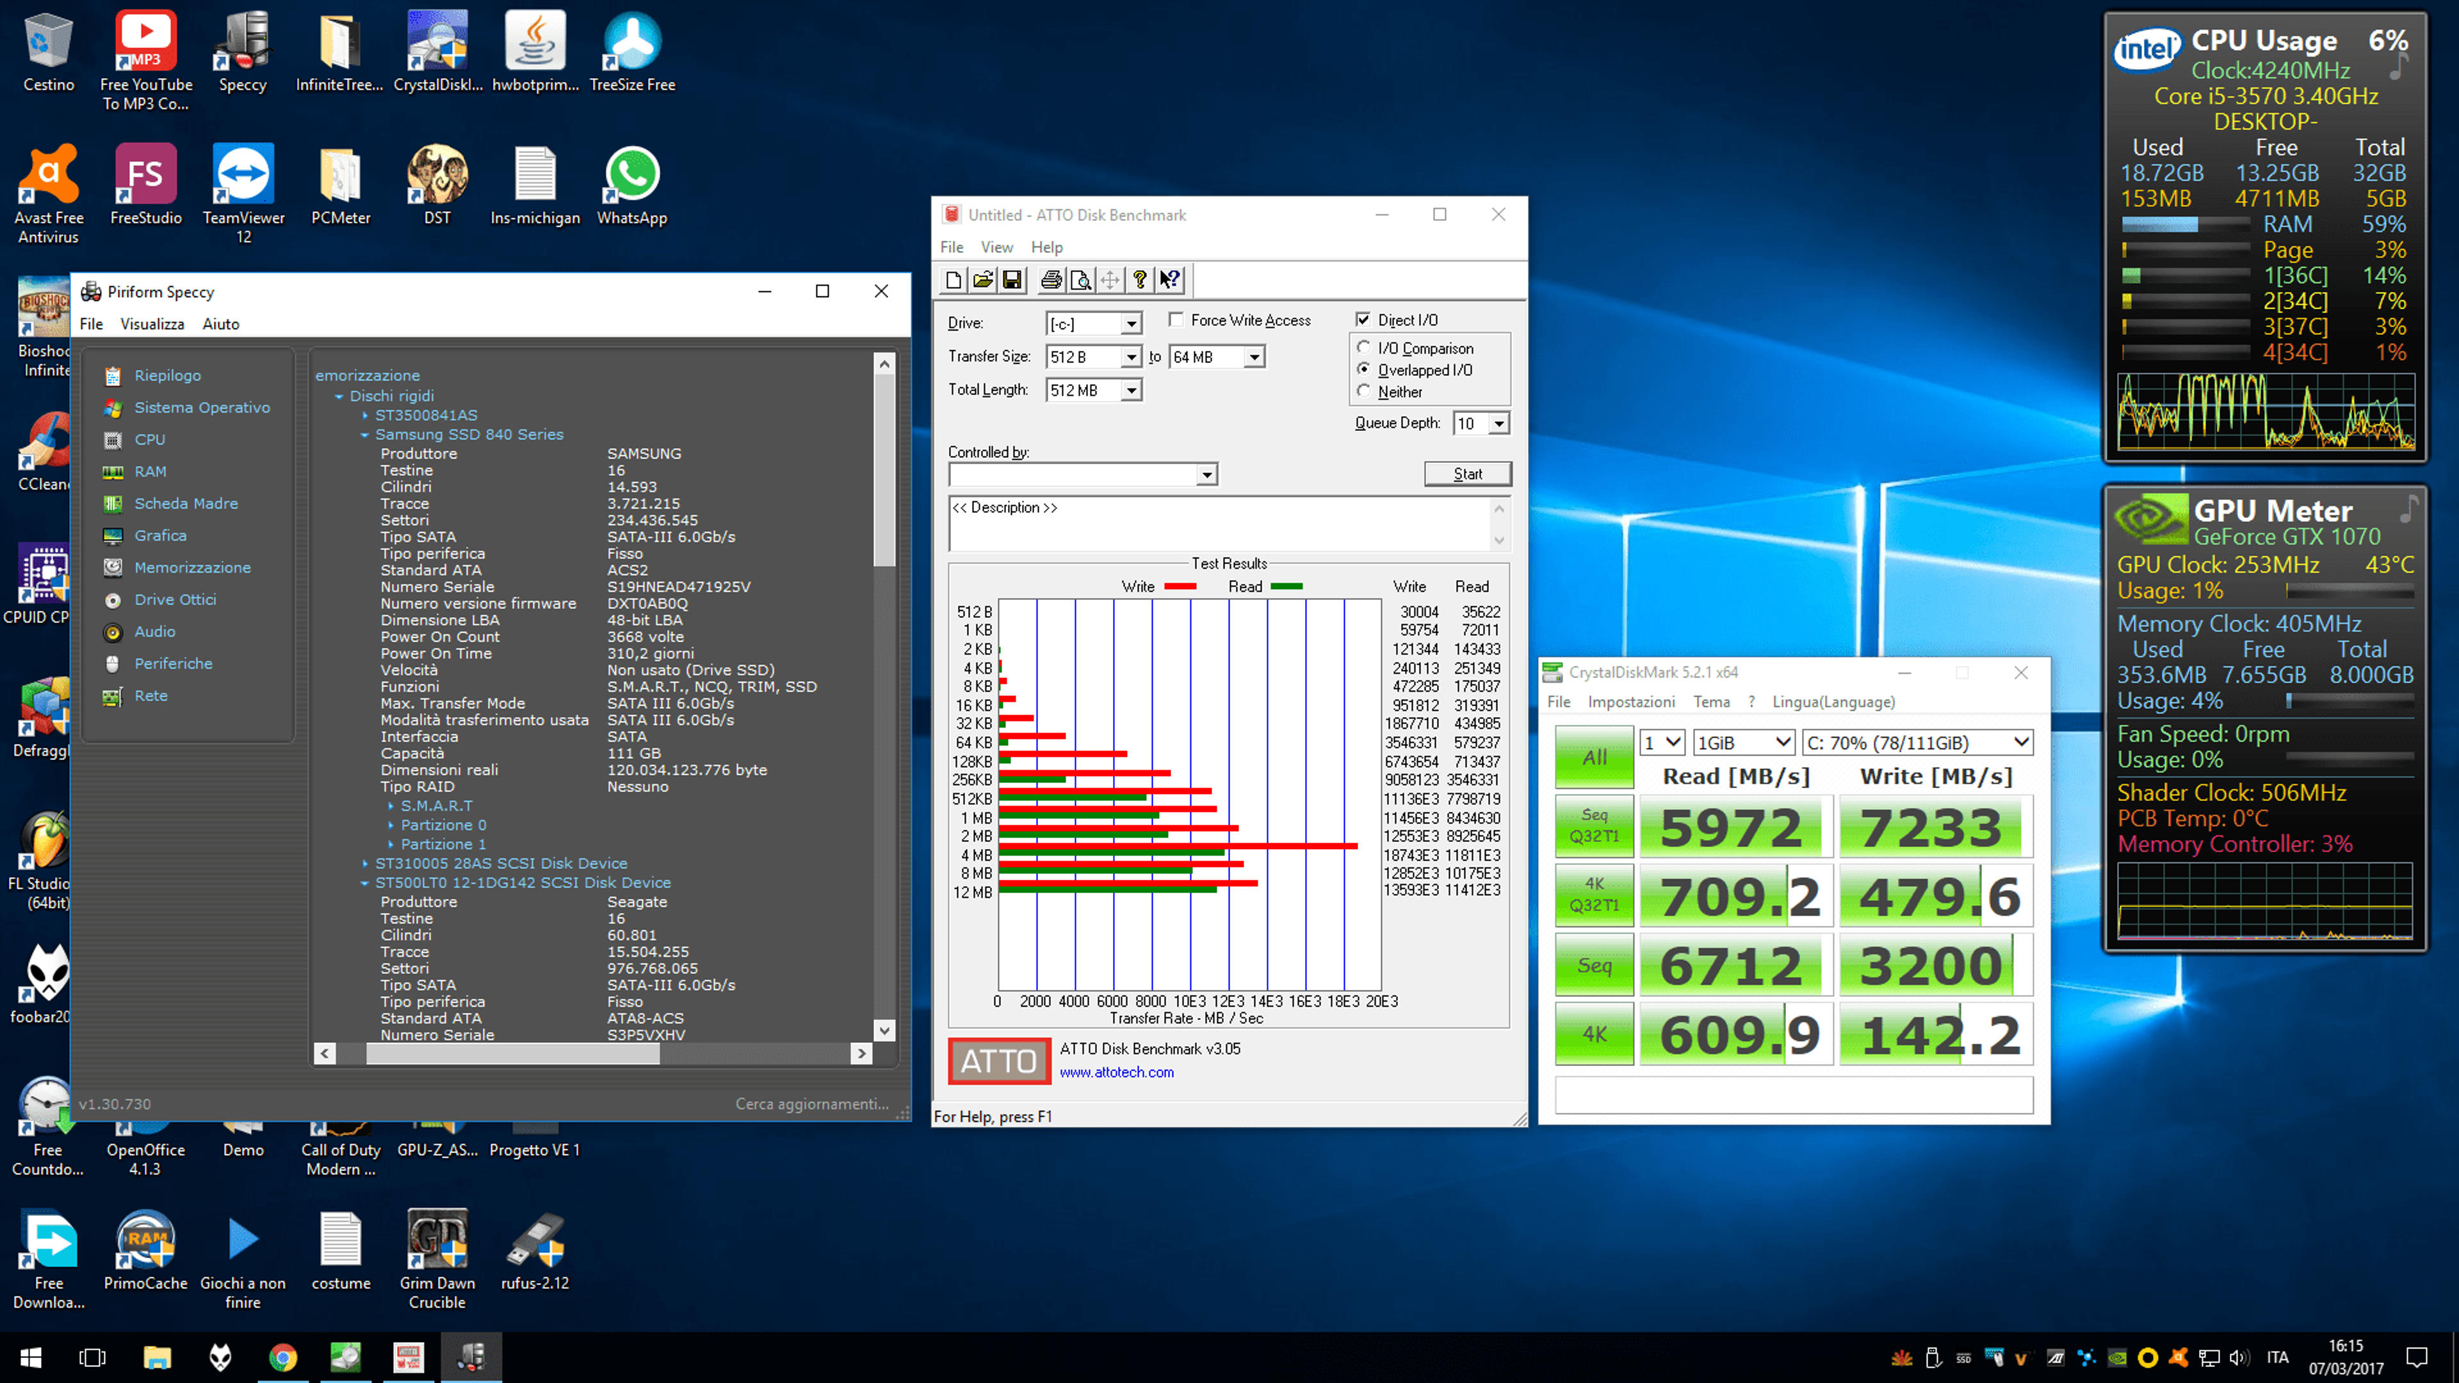Select the Neither radio button
The height and width of the screenshot is (1383, 2459).
pos(1364,391)
